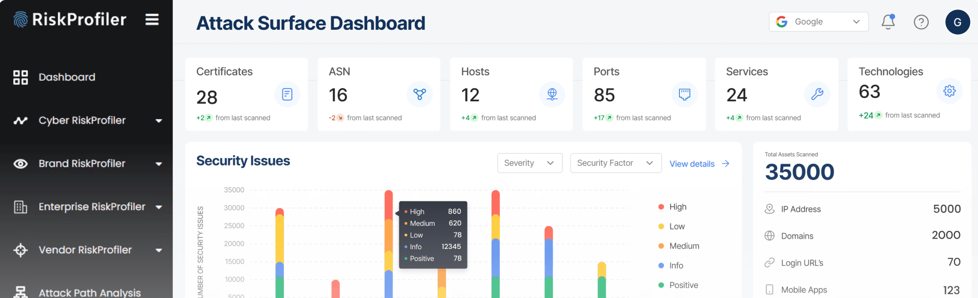This screenshot has height=298, width=978.
Task: Click the Attack Path Analysis network icon
Action: 20,292
